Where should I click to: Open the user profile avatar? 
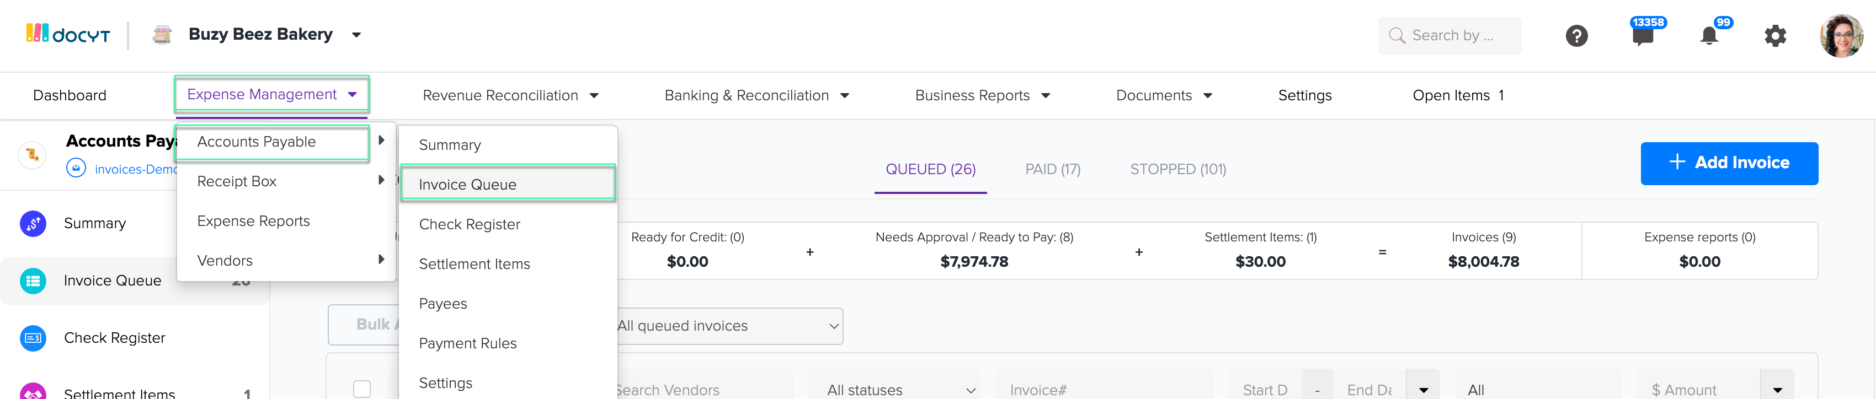click(x=1842, y=36)
